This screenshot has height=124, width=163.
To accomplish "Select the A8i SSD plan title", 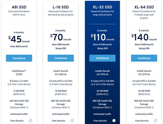I will (x=19, y=7).
